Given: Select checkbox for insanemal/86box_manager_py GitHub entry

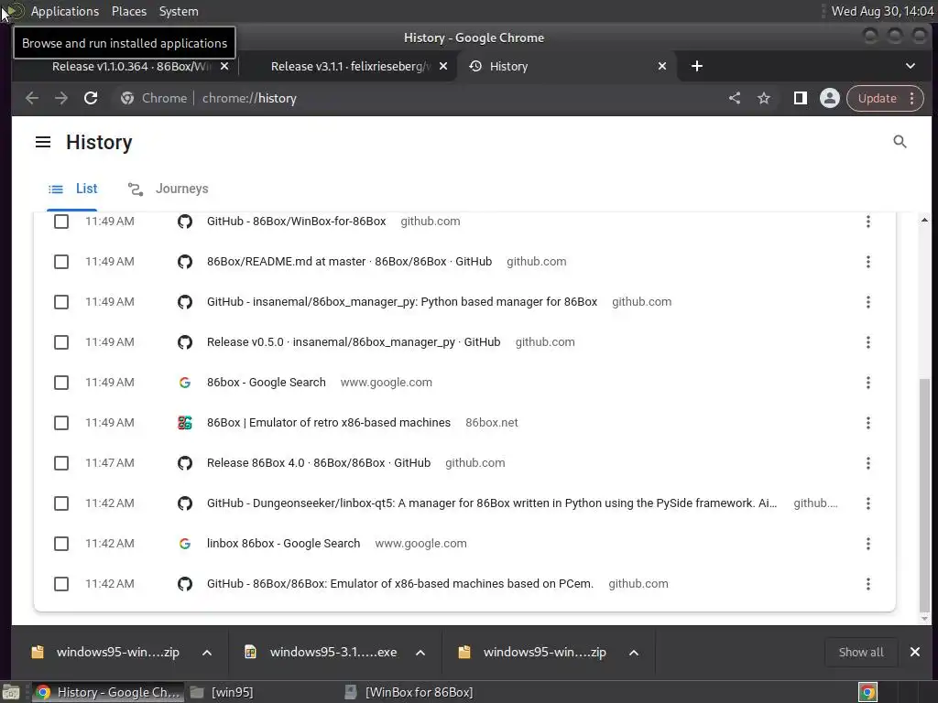Looking at the screenshot, I should pyautogui.click(x=61, y=302).
